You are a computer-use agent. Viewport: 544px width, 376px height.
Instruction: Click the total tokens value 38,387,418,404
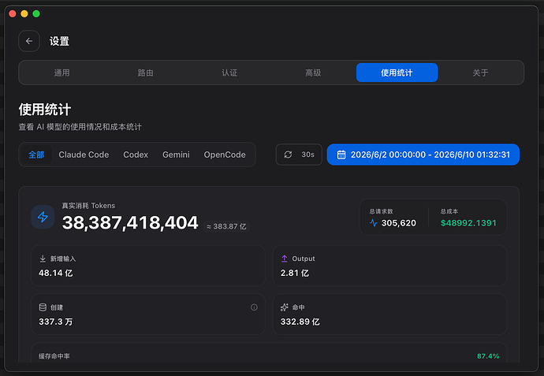130,223
